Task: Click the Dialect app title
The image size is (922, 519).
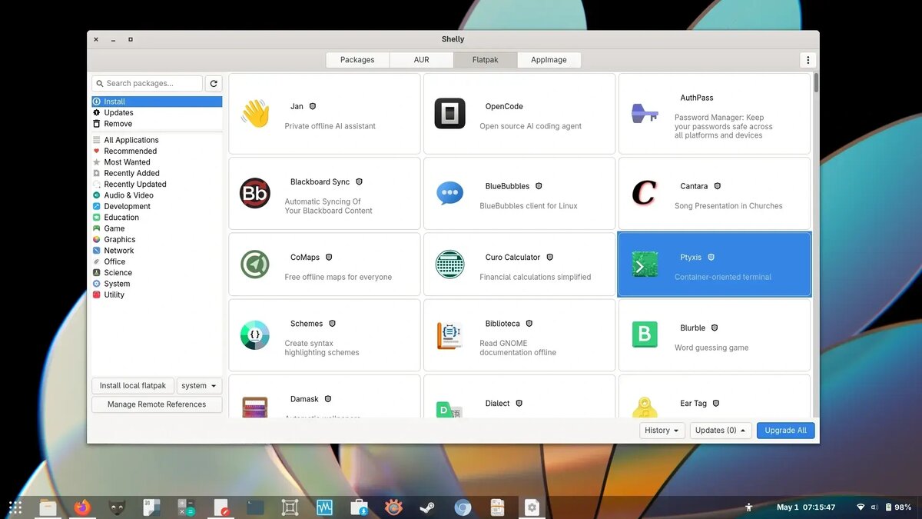Action: coord(497,404)
